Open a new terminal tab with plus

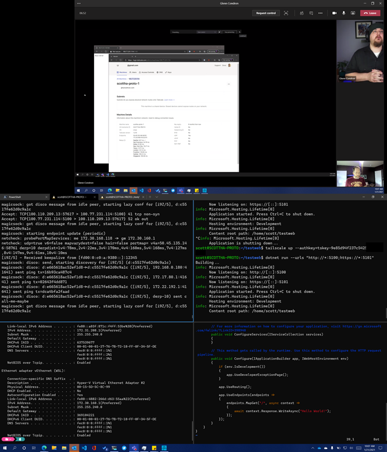(x=150, y=197)
